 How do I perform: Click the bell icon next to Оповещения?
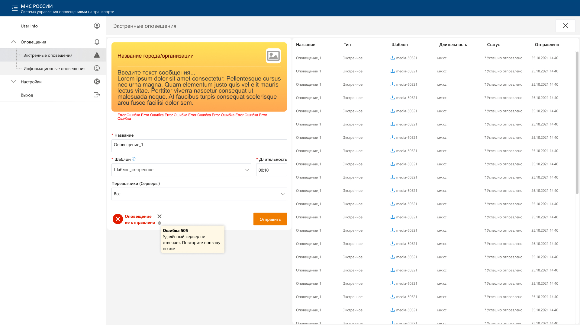[x=97, y=42]
